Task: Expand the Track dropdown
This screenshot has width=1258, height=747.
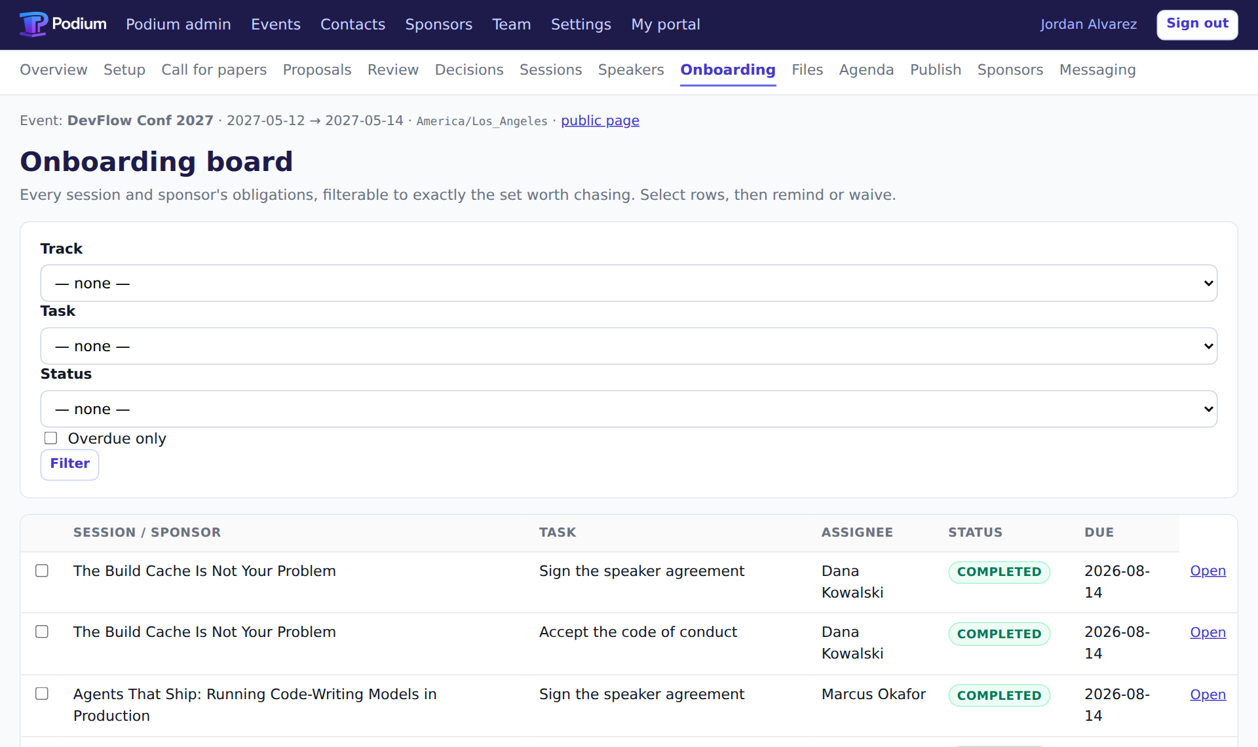Action: tap(629, 283)
